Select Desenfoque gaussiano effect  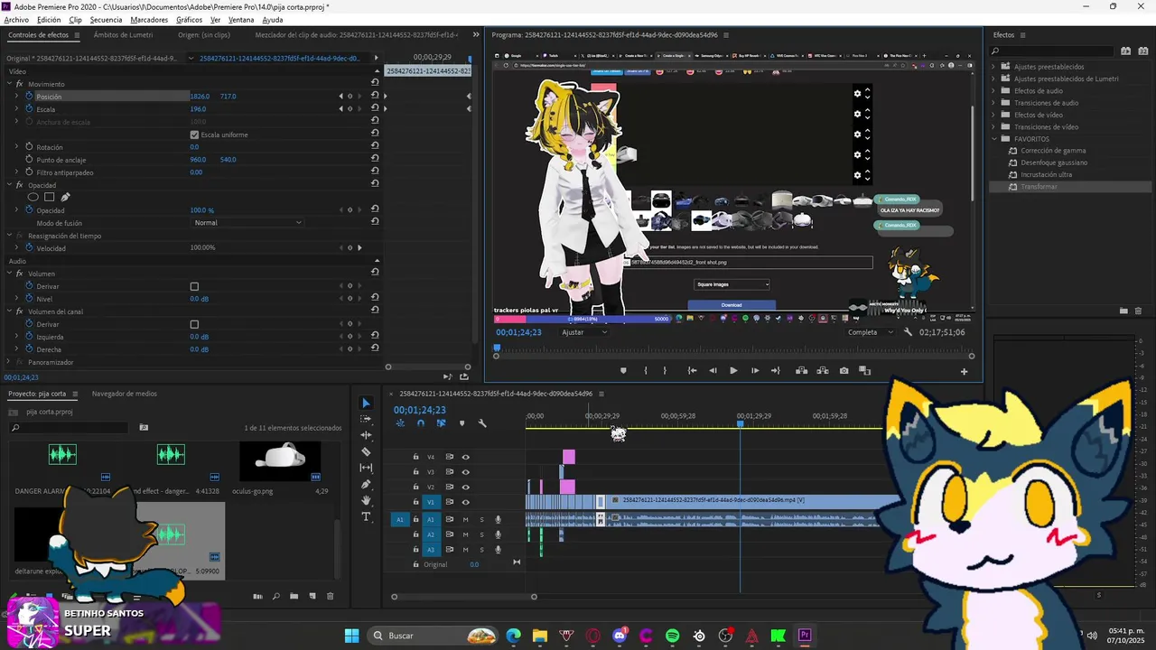1054,162
